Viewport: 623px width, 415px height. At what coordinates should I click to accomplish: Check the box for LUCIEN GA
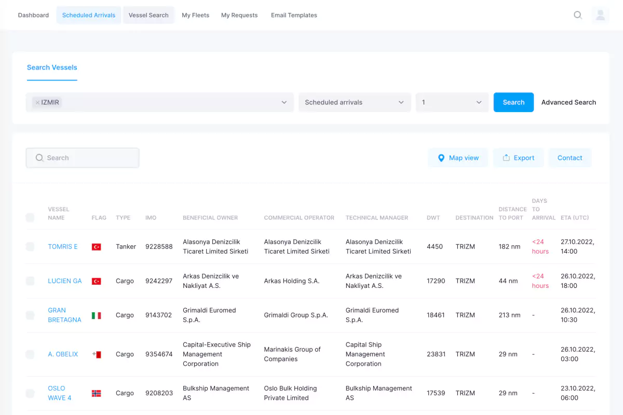30,281
